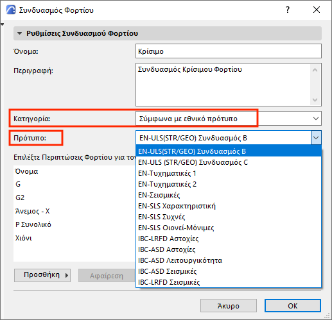Pick EN-SLS Συχνές option
The image size is (332, 320).
click(x=229, y=217)
